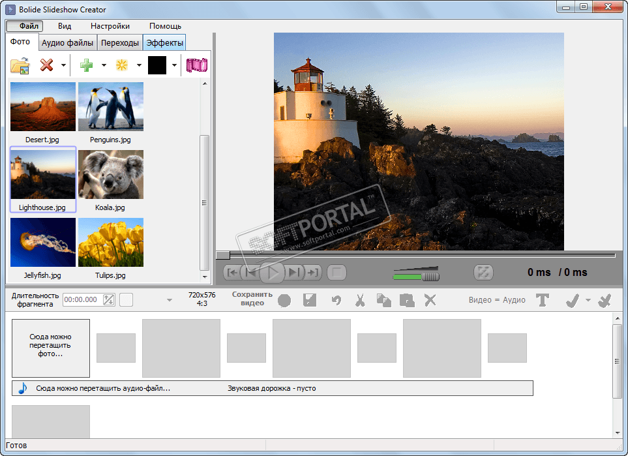Step to previous frame
Screen dimensions: 628x456
click(251, 273)
